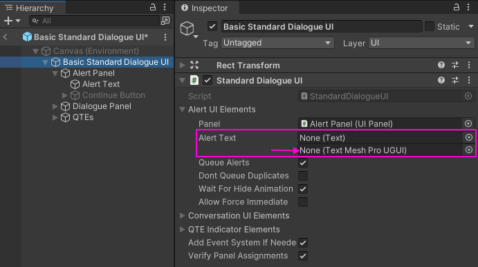The height and width of the screenshot is (267, 478).
Task: Open Static flags dropdown arrow
Action: click(x=471, y=26)
